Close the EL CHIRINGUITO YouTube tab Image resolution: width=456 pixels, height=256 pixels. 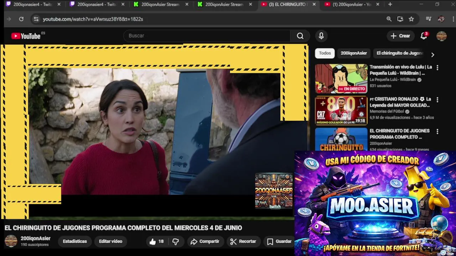[314, 4]
